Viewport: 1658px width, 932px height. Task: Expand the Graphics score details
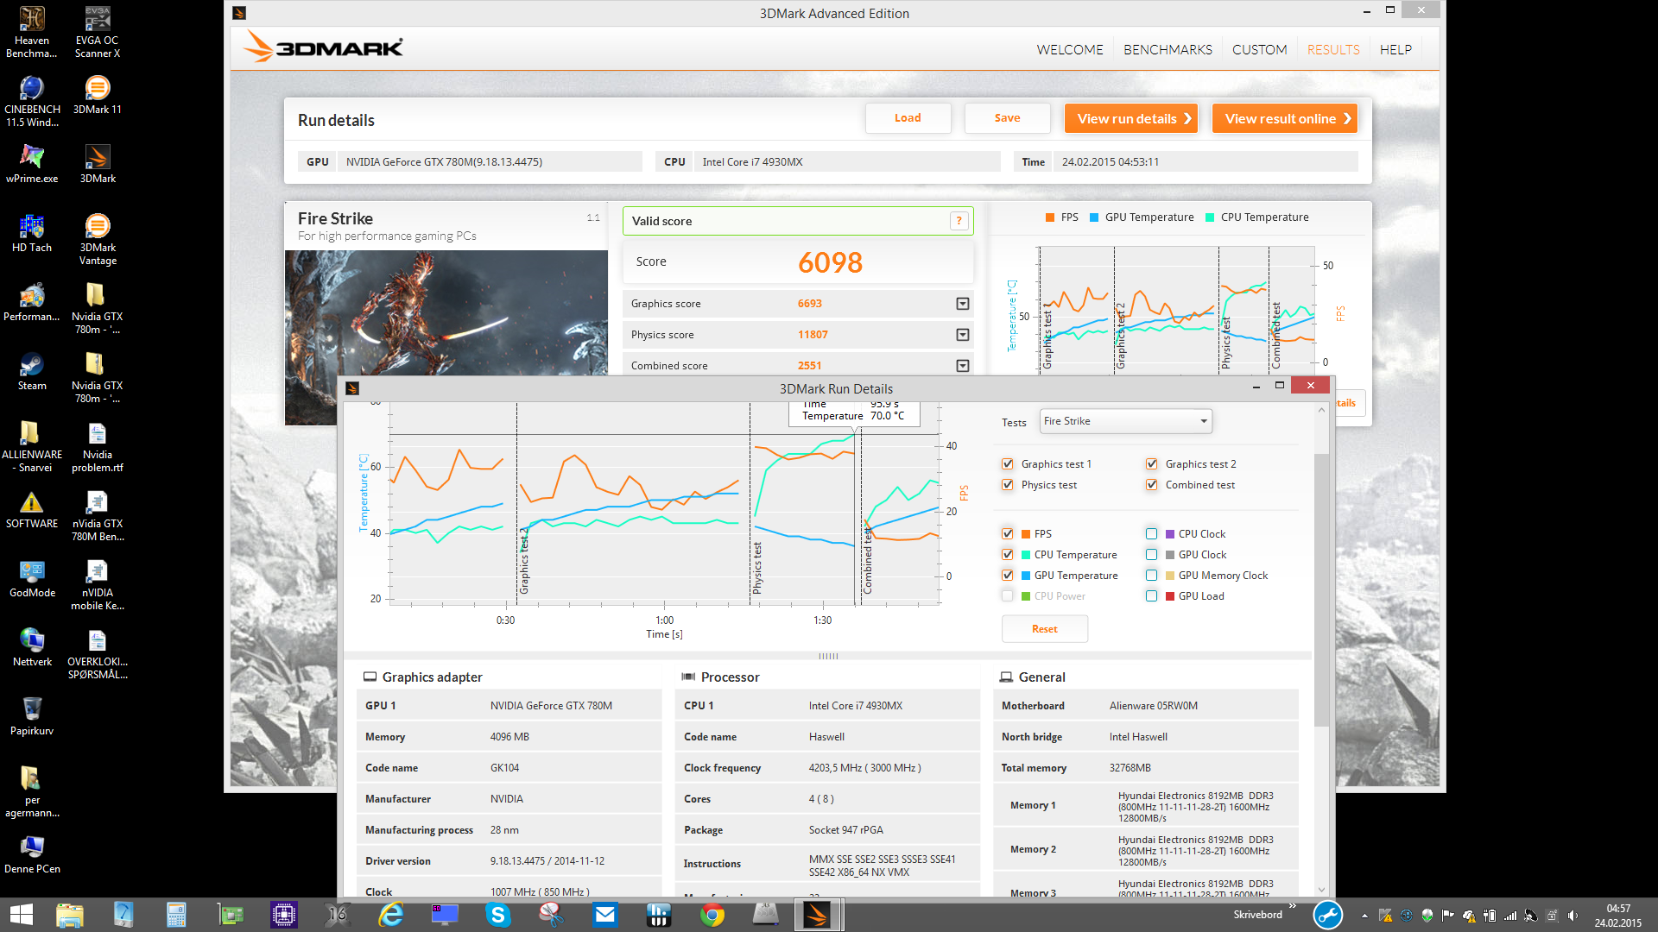point(963,304)
